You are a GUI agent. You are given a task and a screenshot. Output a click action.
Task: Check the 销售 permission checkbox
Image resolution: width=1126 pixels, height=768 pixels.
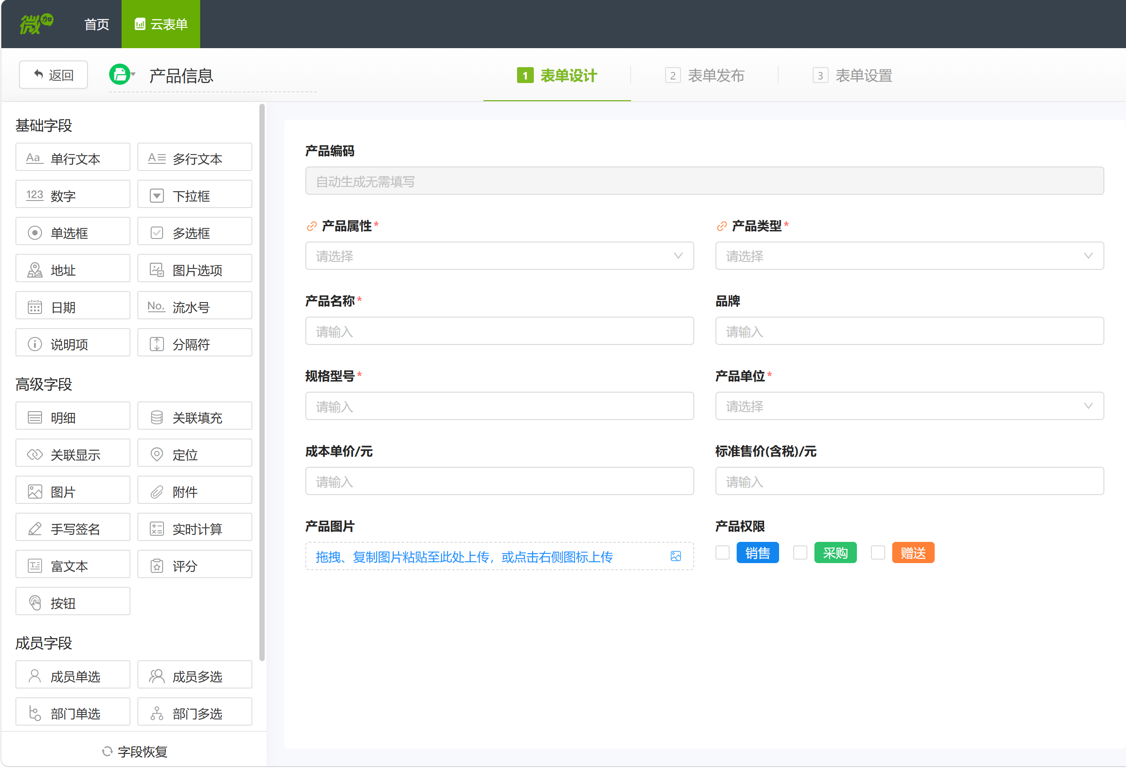[x=722, y=552]
